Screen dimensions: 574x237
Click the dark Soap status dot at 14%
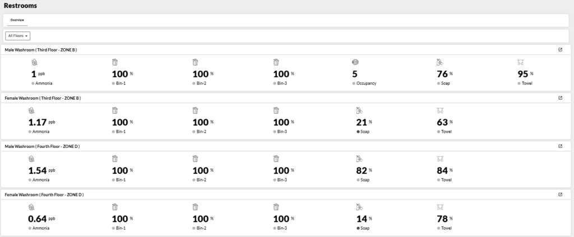pyautogui.click(x=358, y=228)
